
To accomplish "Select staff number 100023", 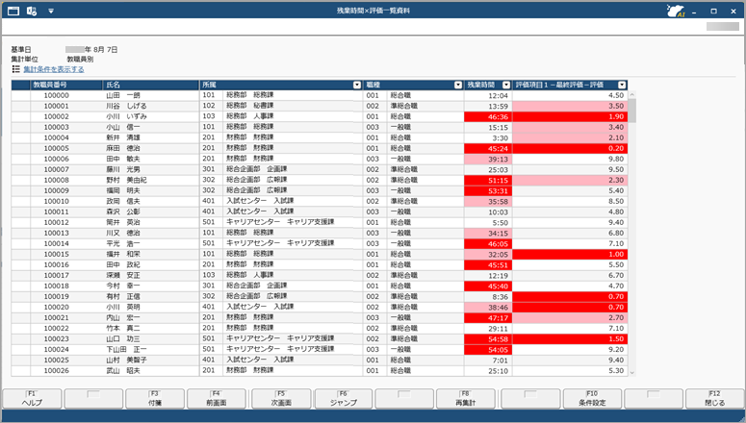I will (x=57, y=338).
